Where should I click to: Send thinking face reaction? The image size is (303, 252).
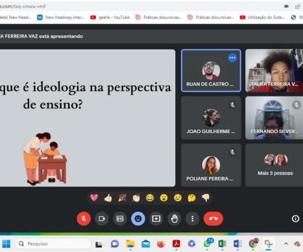click(192, 198)
